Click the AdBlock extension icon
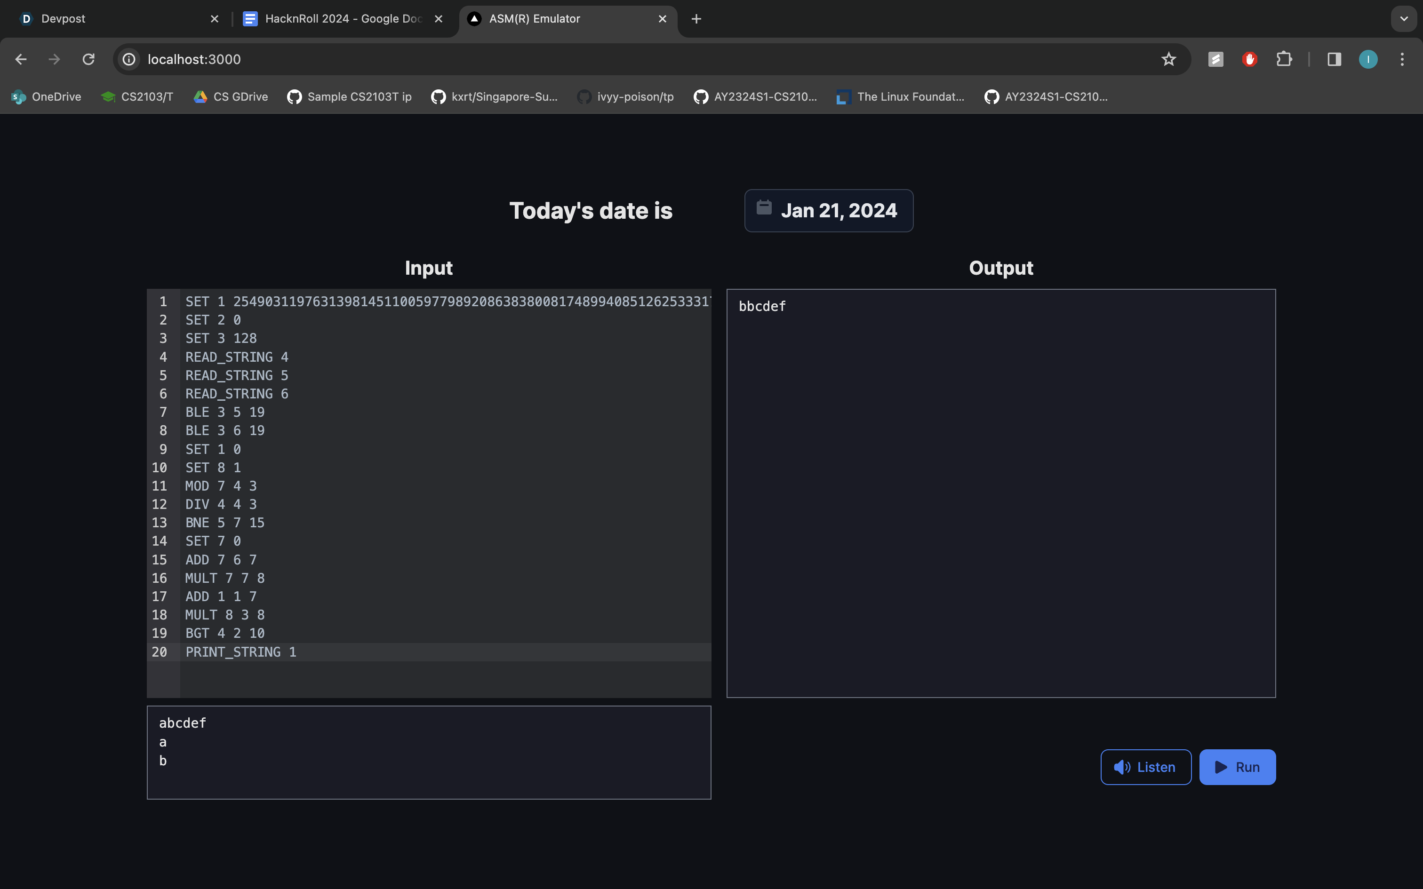This screenshot has height=889, width=1423. point(1249,59)
